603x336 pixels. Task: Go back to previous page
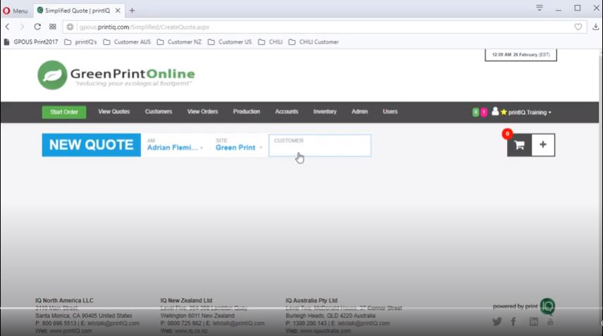(x=7, y=27)
